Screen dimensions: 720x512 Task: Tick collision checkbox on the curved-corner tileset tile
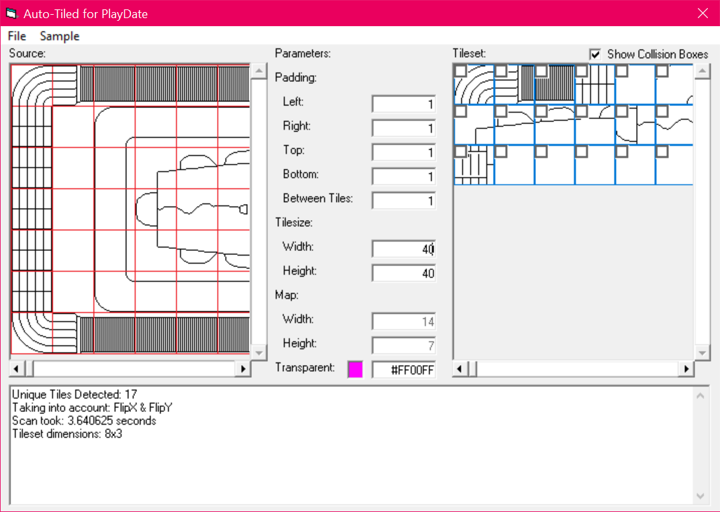coord(460,70)
